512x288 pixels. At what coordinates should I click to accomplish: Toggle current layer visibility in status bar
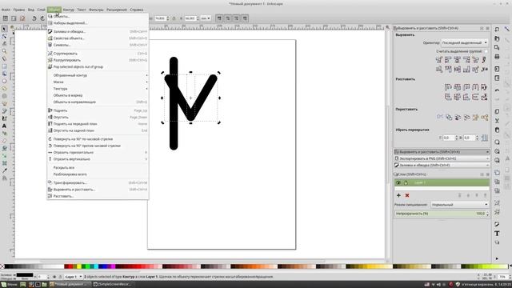tap(54, 277)
